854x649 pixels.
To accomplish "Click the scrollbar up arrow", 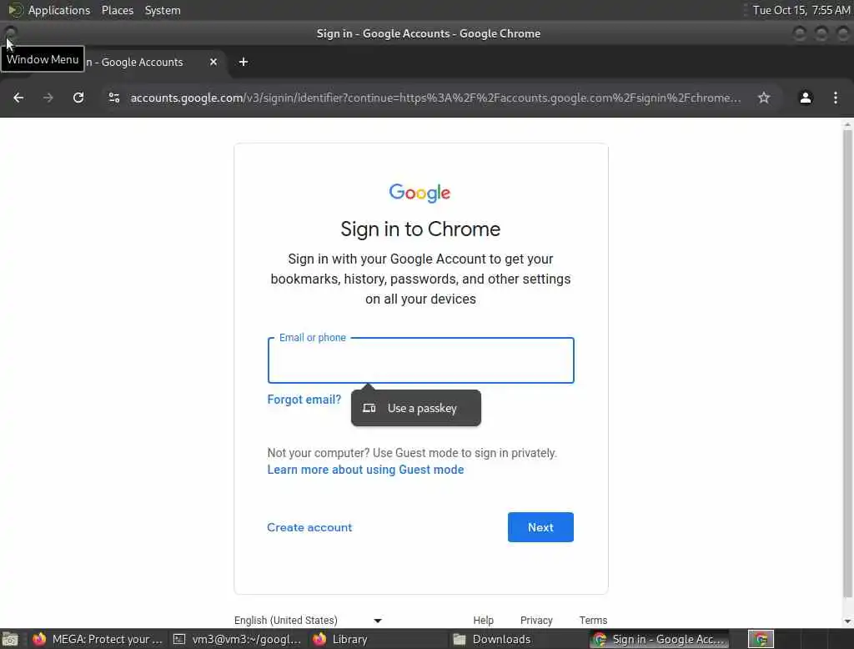I will pos(847,125).
